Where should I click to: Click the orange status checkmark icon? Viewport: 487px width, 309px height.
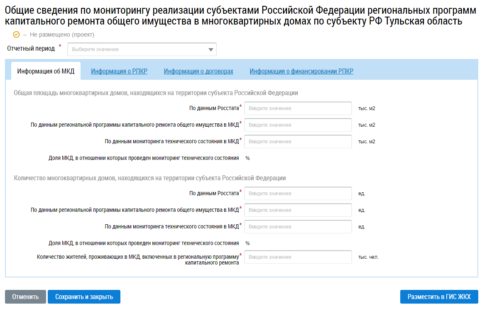click(x=16, y=34)
